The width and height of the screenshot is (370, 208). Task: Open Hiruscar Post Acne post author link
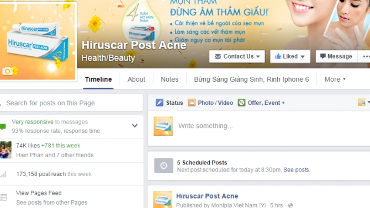click(x=207, y=196)
